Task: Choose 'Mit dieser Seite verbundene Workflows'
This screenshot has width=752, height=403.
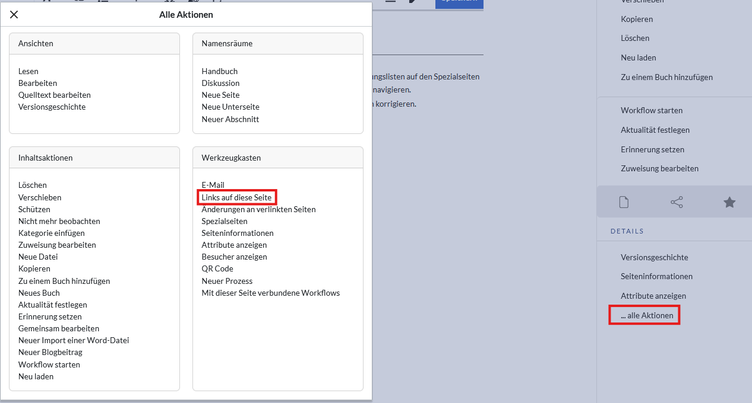Action: (270, 293)
